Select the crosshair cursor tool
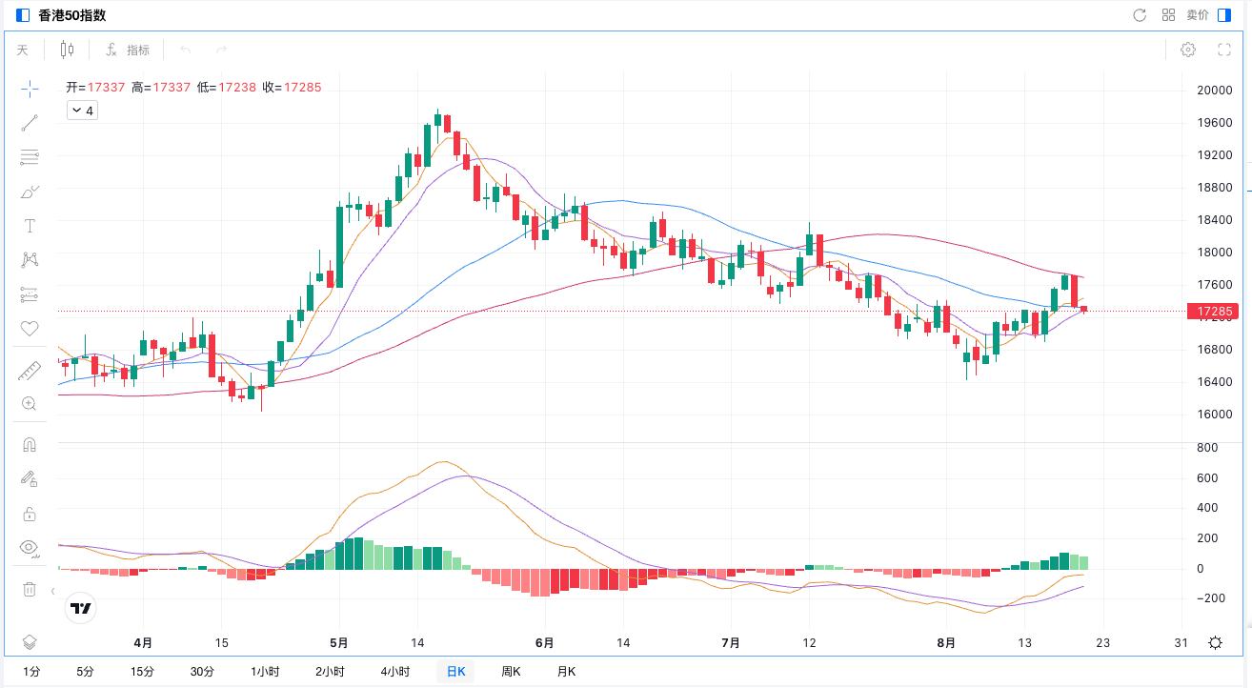Image resolution: width=1252 pixels, height=688 pixels. pos(30,89)
